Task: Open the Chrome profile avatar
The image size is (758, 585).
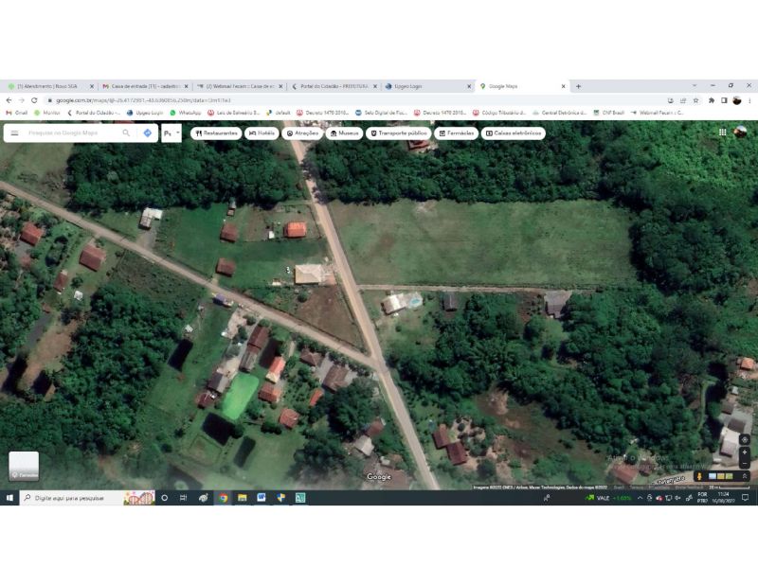Action: (x=737, y=100)
